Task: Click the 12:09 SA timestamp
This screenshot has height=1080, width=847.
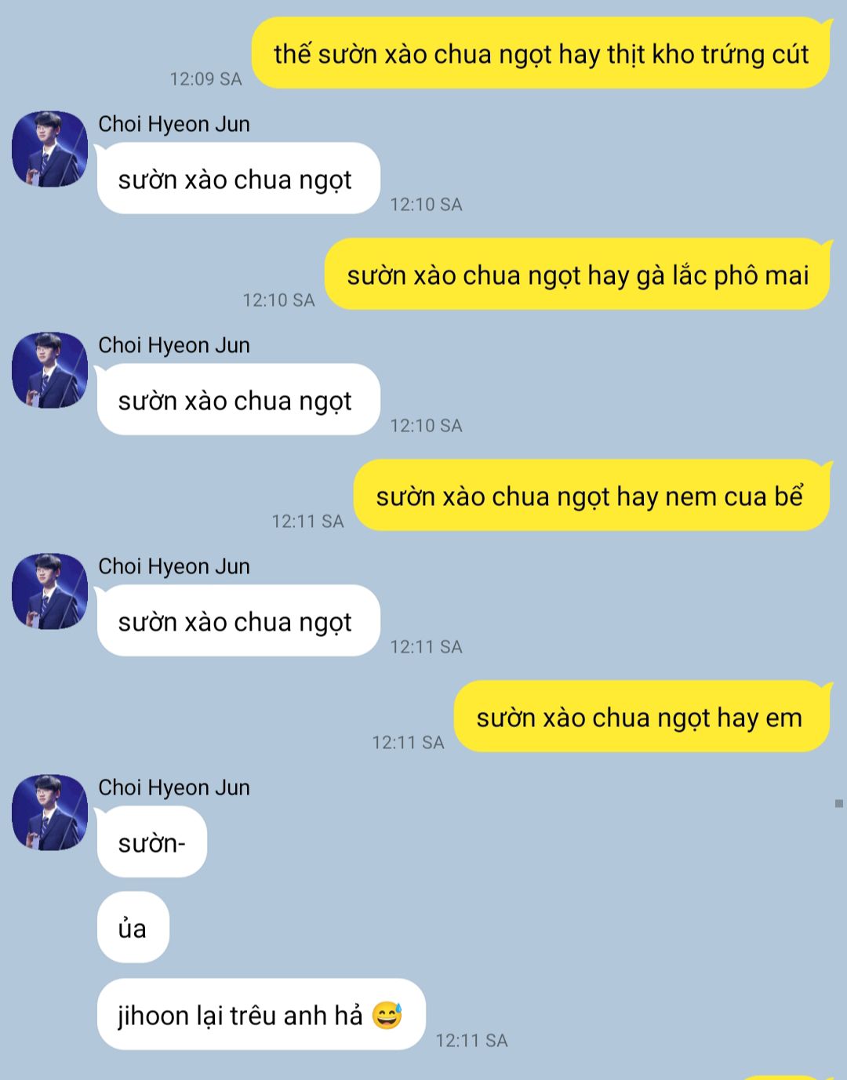Action: click(x=205, y=78)
